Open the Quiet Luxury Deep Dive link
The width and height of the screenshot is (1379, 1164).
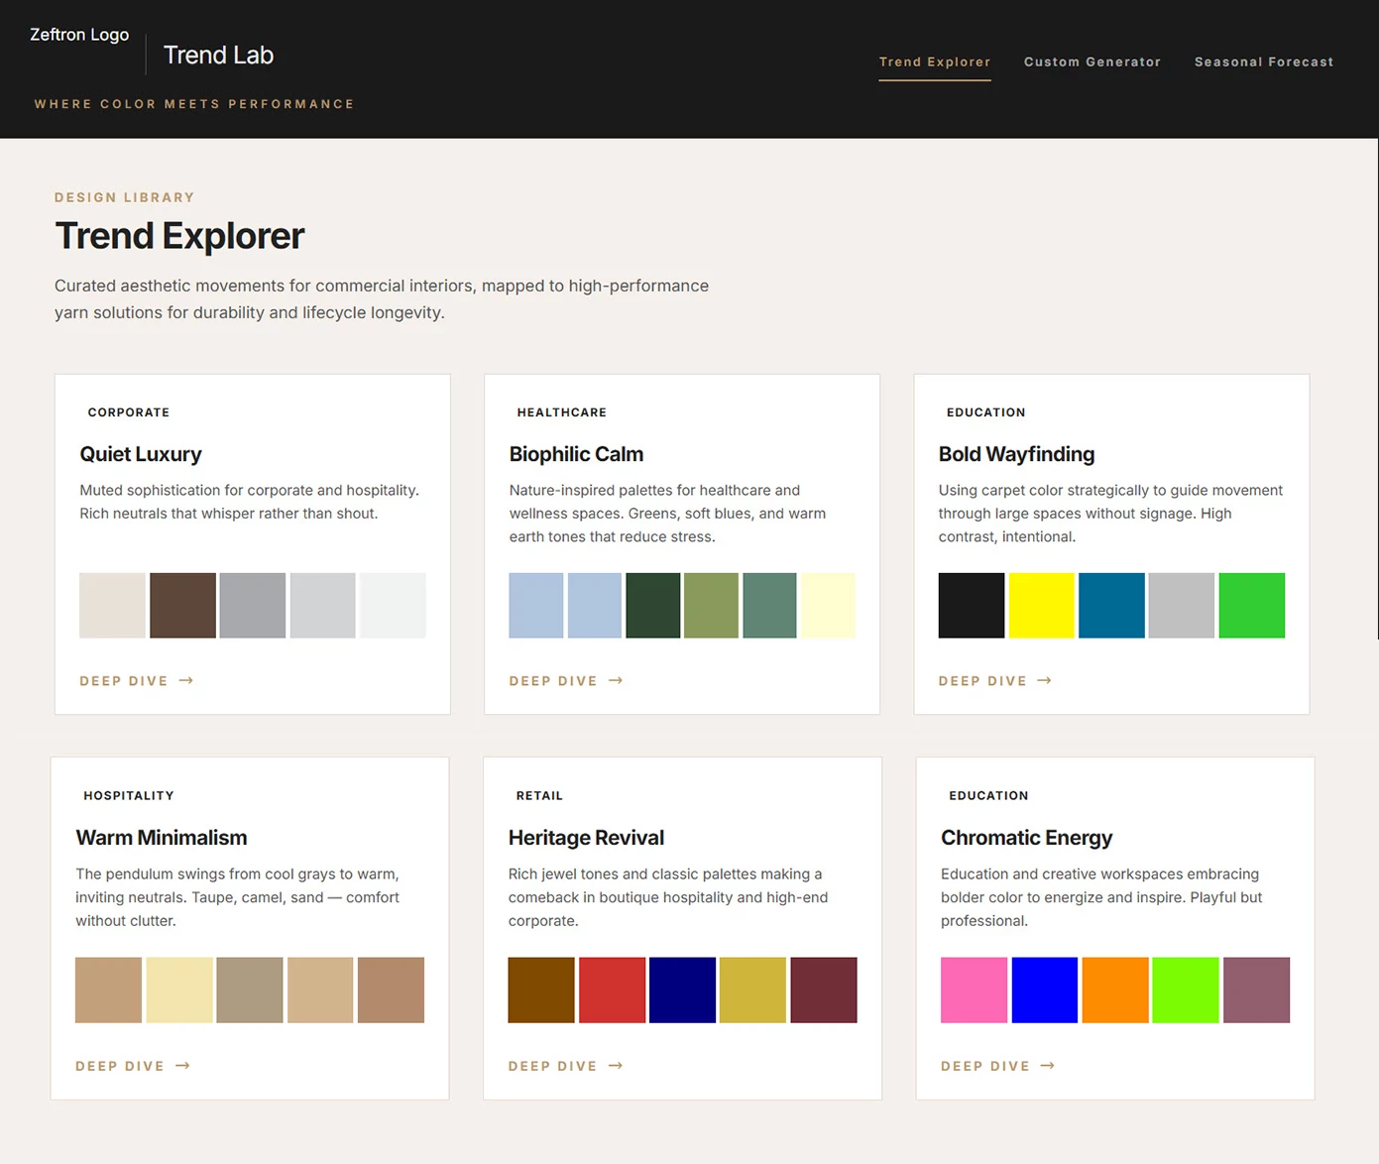pyautogui.click(x=124, y=681)
